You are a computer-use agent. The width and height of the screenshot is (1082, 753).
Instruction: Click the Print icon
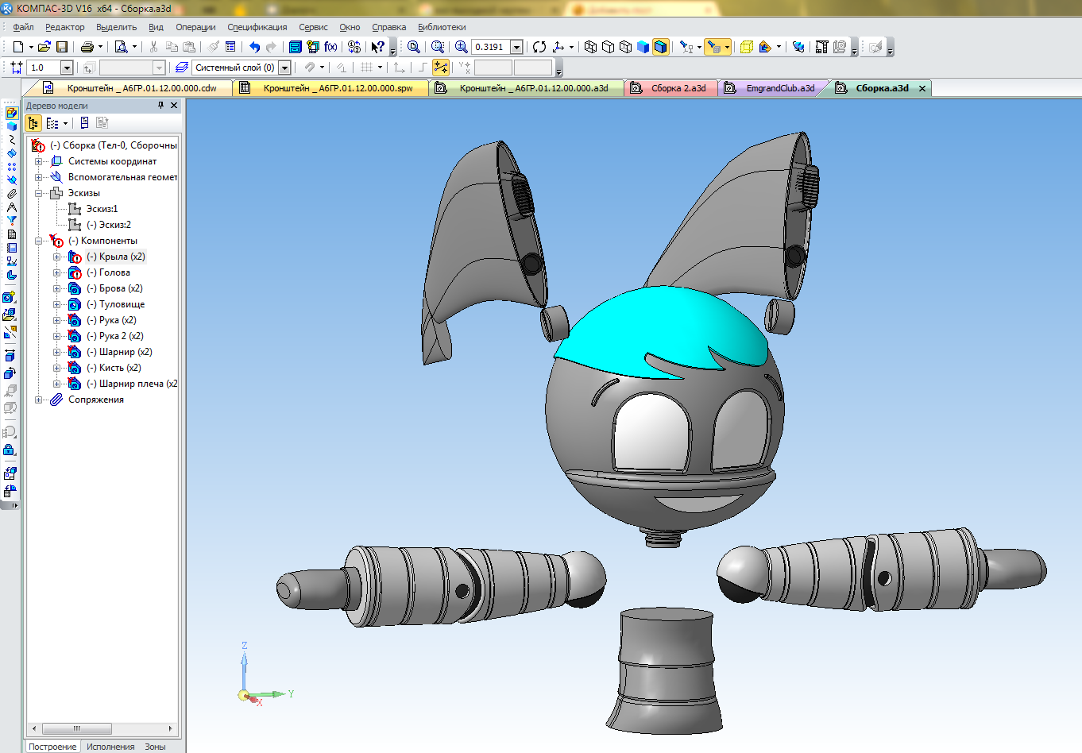coord(87,47)
